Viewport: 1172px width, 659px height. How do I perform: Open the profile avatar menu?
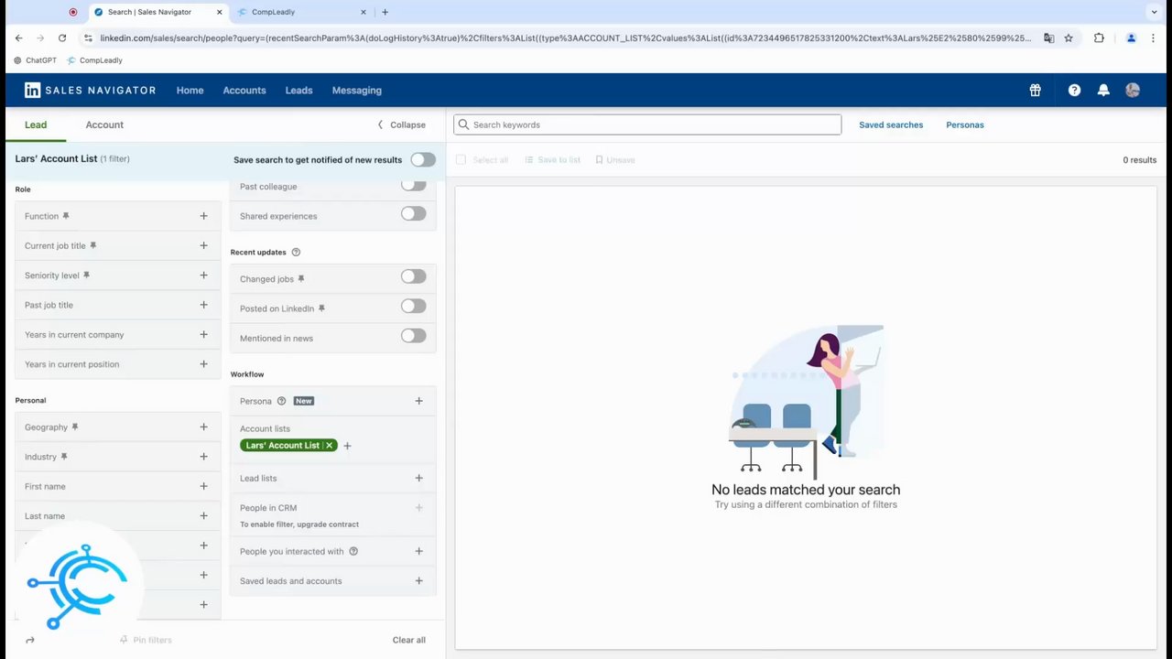[1133, 90]
